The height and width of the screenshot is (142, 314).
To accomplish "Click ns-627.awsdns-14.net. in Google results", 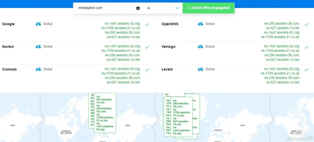I will [x=124, y=37].
